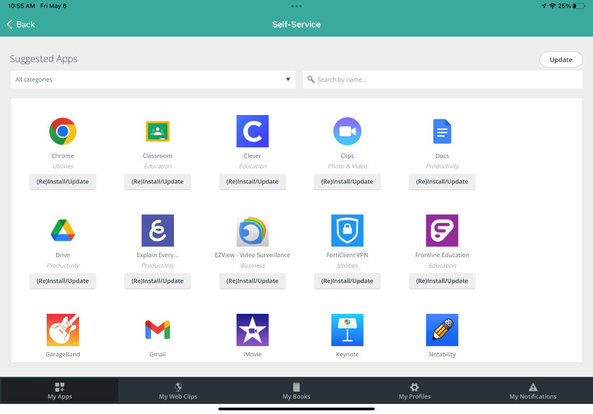Reinstall or update EZView
Screen dimensions: 593x414
point(252,281)
